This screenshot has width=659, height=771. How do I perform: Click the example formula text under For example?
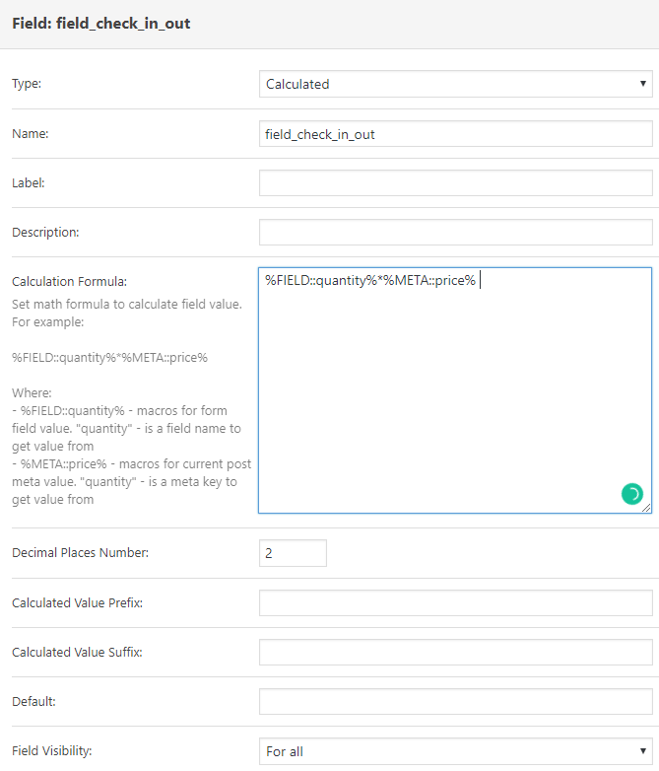[x=109, y=358]
